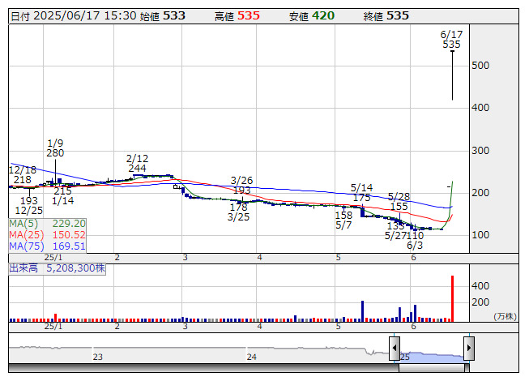
Task: Click the 3/26 193 price annotation
Action: pyautogui.click(x=241, y=186)
